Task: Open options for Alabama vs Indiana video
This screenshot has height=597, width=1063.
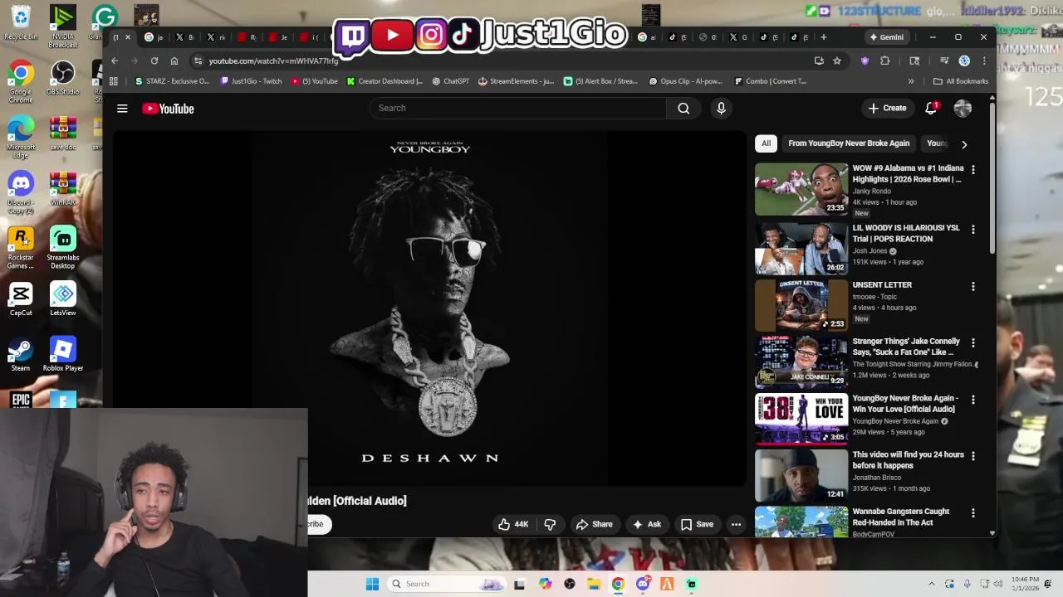Action: point(973,169)
